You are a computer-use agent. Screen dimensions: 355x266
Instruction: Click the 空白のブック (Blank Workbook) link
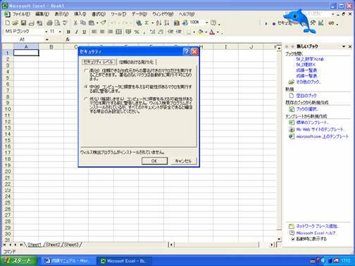pyautogui.click(x=306, y=96)
